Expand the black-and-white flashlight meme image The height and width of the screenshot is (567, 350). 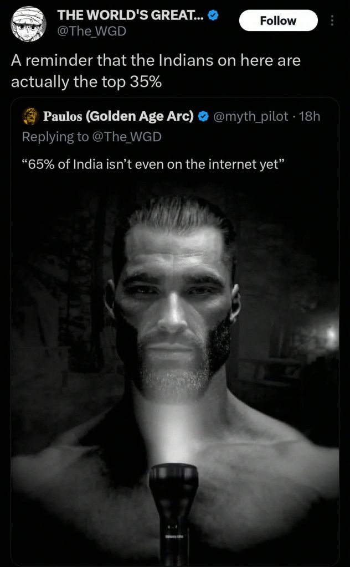pyautogui.click(x=175, y=373)
